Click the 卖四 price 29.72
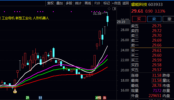 157,31
